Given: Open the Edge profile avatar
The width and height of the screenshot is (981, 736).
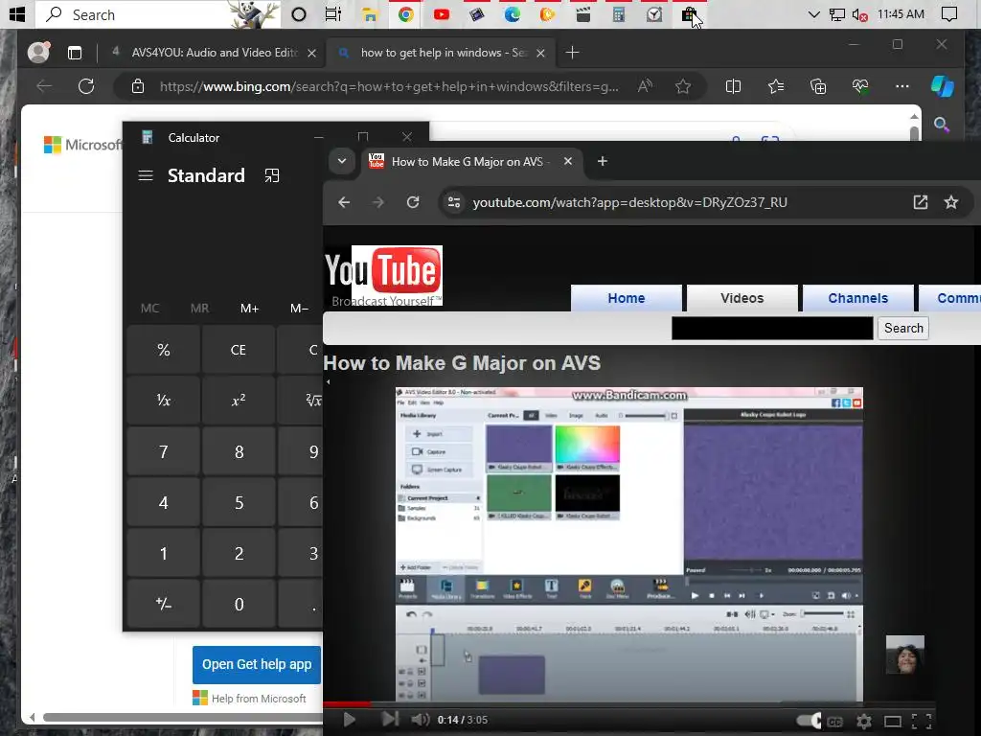Looking at the screenshot, I should coord(38,53).
